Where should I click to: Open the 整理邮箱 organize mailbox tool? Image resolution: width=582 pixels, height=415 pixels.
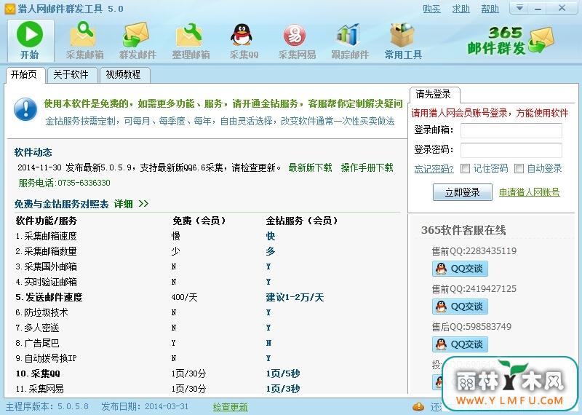tap(191, 41)
